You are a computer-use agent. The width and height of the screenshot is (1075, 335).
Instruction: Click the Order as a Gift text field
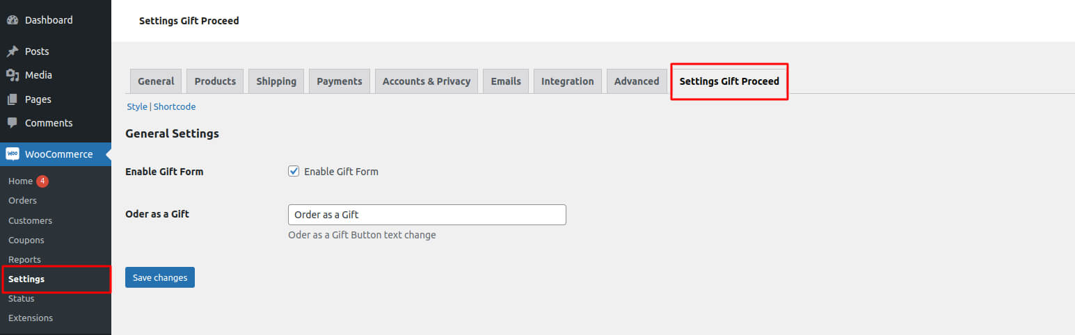427,215
